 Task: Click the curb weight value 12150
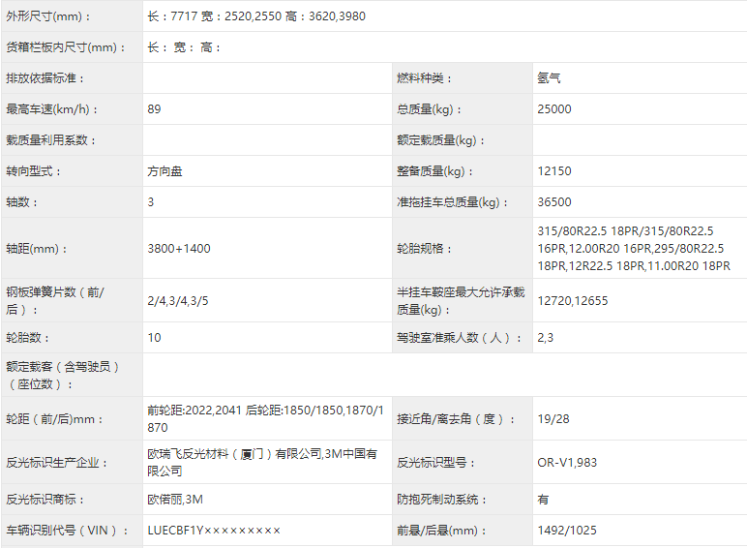554,171
